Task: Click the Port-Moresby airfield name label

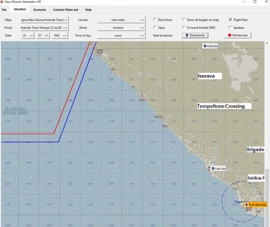Action: (258, 205)
